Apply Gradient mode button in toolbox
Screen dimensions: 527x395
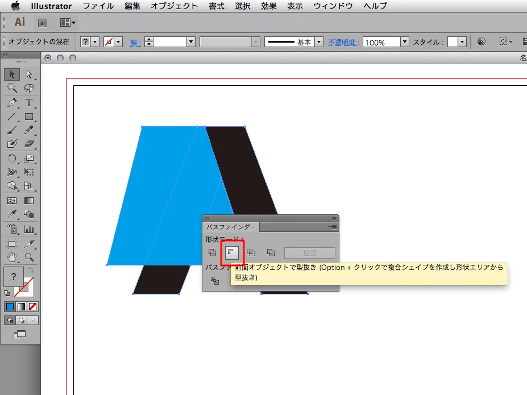pyautogui.click(x=22, y=306)
